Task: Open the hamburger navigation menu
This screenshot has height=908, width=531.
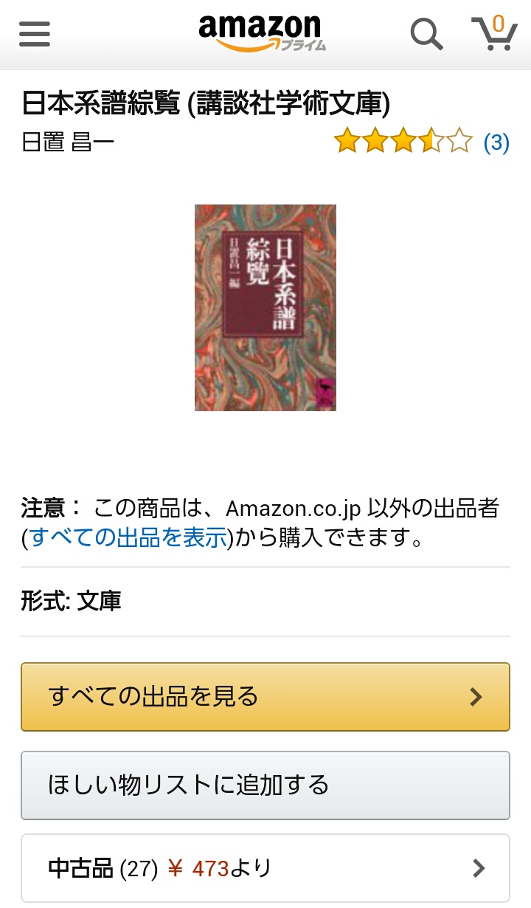Action: pyautogui.click(x=35, y=34)
